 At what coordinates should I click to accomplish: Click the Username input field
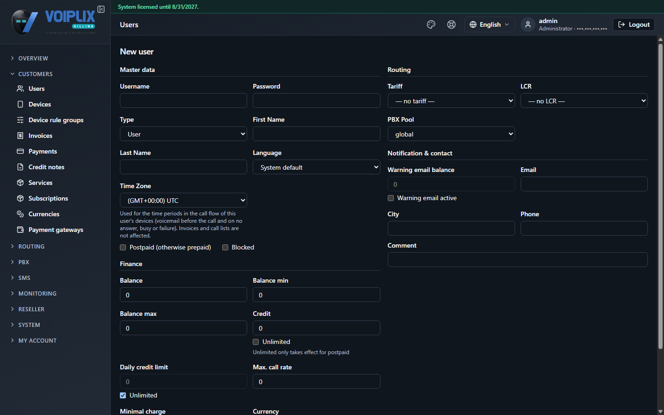pyautogui.click(x=184, y=101)
